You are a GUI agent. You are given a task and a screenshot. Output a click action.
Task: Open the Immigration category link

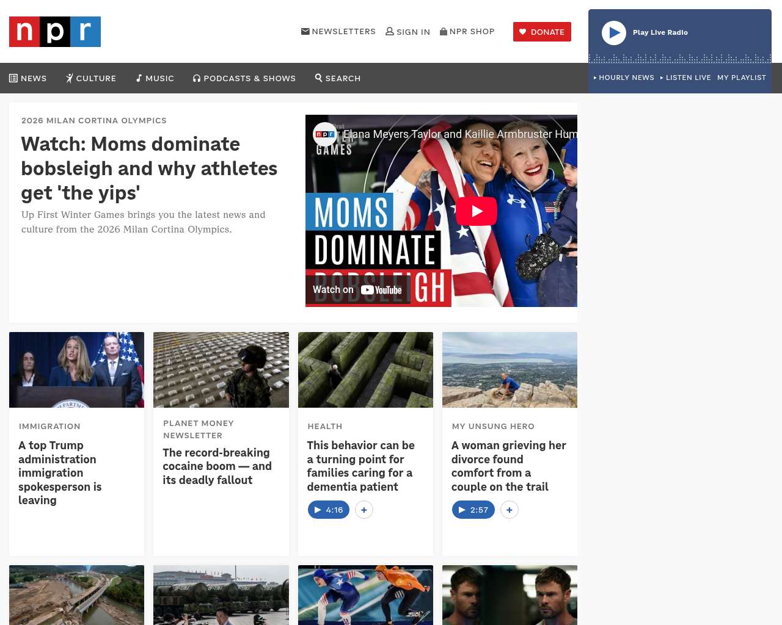pos(49,426)
